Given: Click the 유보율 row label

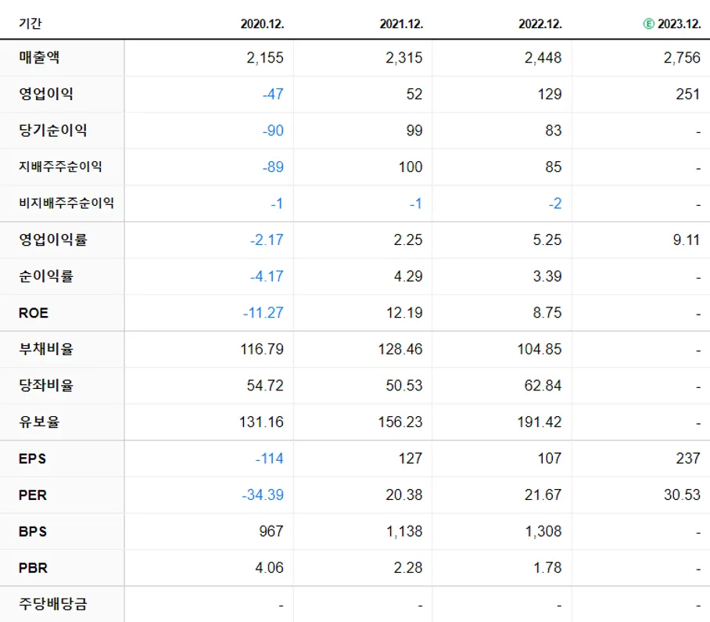Looking at the screenshot, I should 39,422.
